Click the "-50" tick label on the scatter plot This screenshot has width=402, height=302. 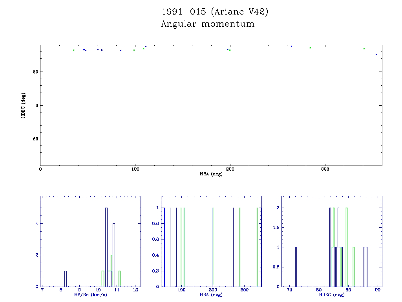(x=34, y=139)
